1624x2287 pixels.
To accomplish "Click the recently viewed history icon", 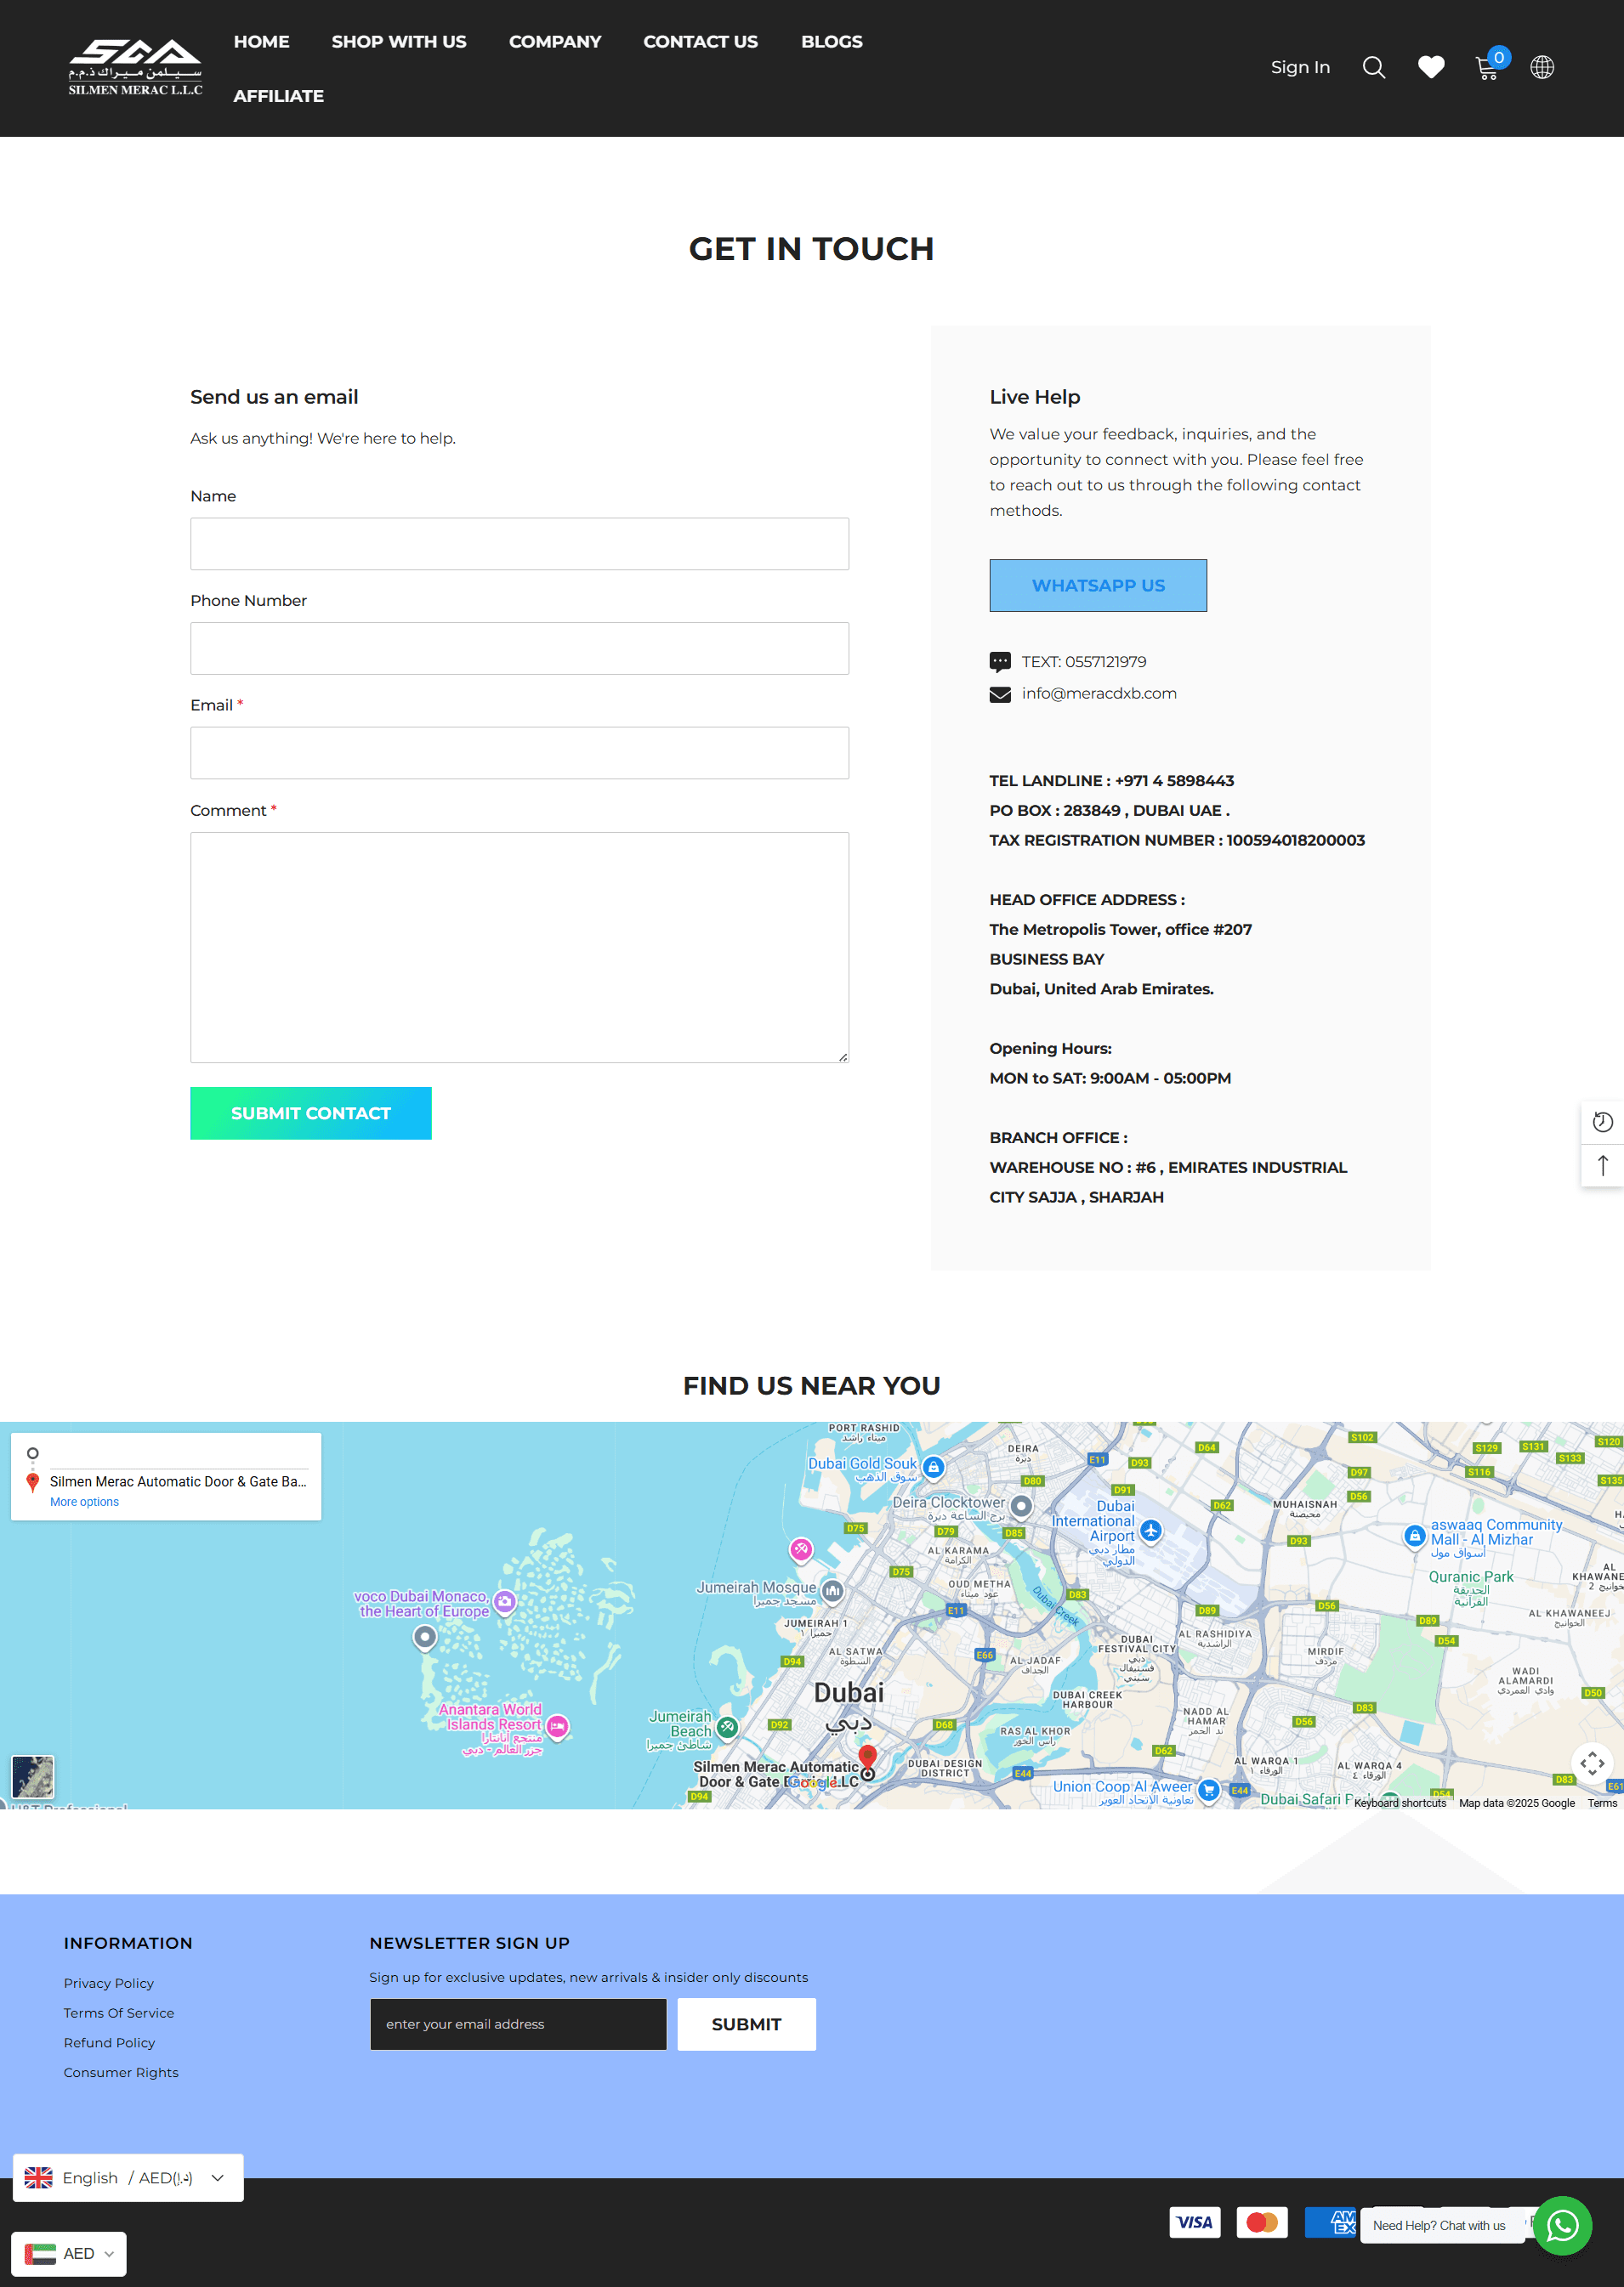I will (x=1602, y=1123).
